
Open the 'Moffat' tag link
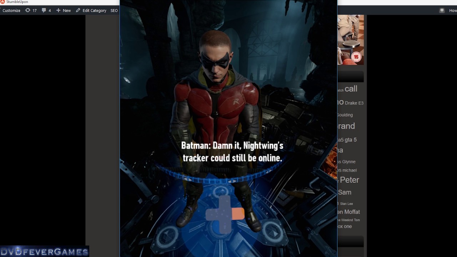[x=352, y=212]
